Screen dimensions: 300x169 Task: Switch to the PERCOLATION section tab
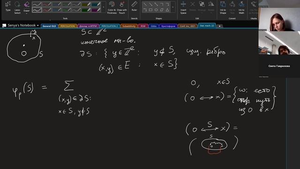[67, 26]
